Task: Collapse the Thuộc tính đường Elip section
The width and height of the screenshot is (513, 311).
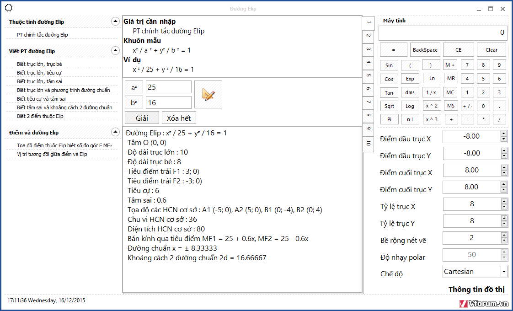Action: (115, 21)
